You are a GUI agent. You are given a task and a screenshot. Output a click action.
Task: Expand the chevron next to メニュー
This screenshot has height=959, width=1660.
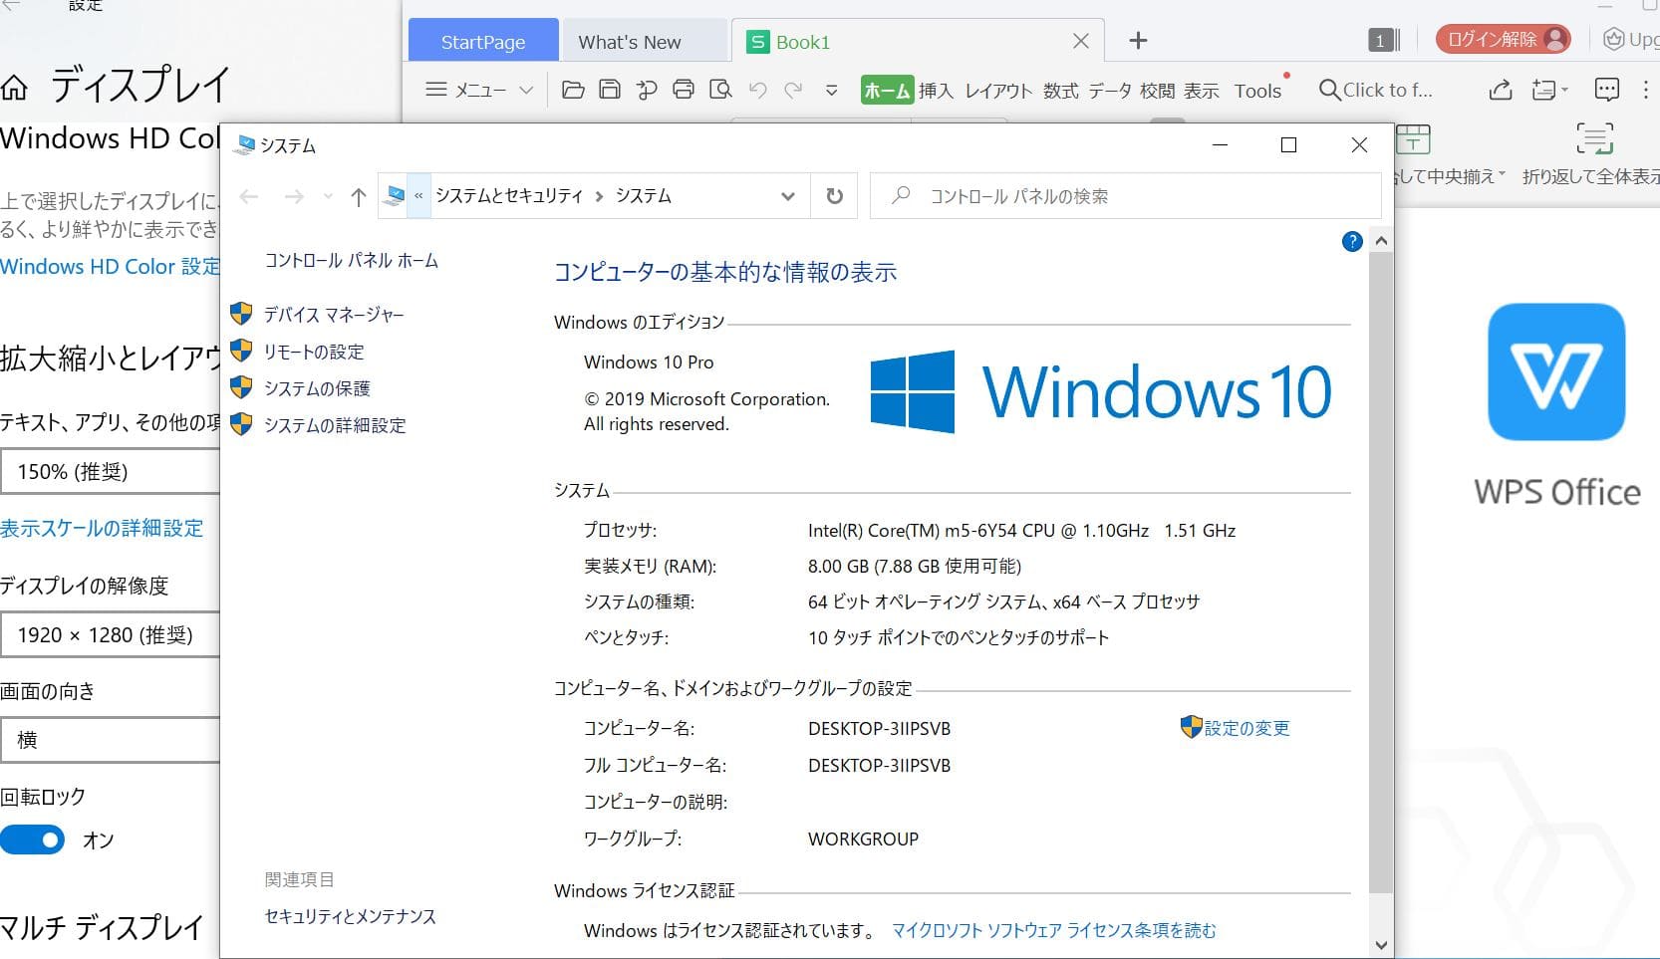click(x=526, y=91)
